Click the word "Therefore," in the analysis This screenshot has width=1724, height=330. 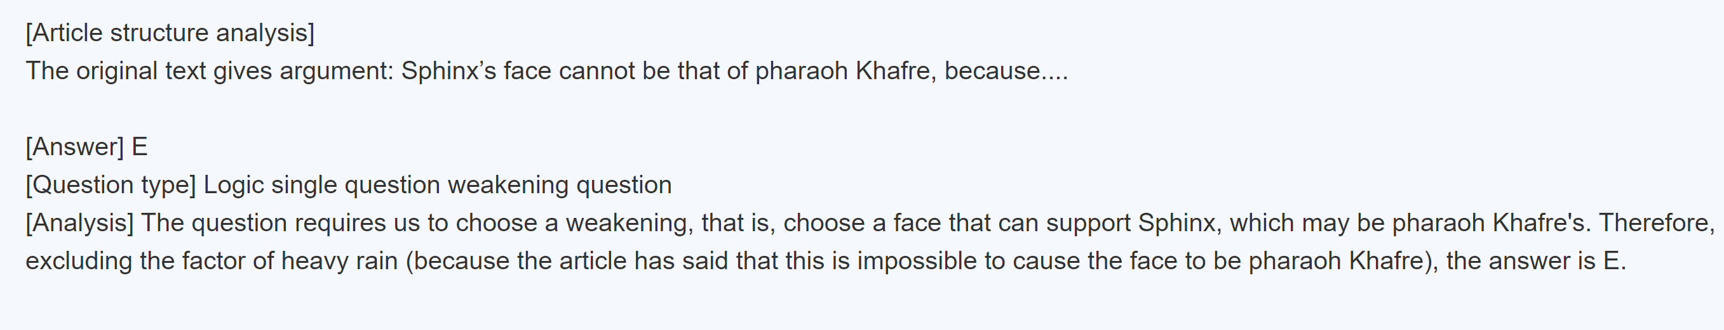[x=1657, y=223]
